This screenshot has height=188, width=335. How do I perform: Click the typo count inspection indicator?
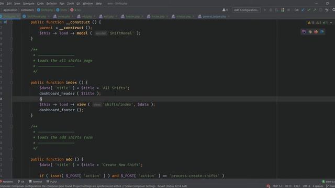pos(325,22)
